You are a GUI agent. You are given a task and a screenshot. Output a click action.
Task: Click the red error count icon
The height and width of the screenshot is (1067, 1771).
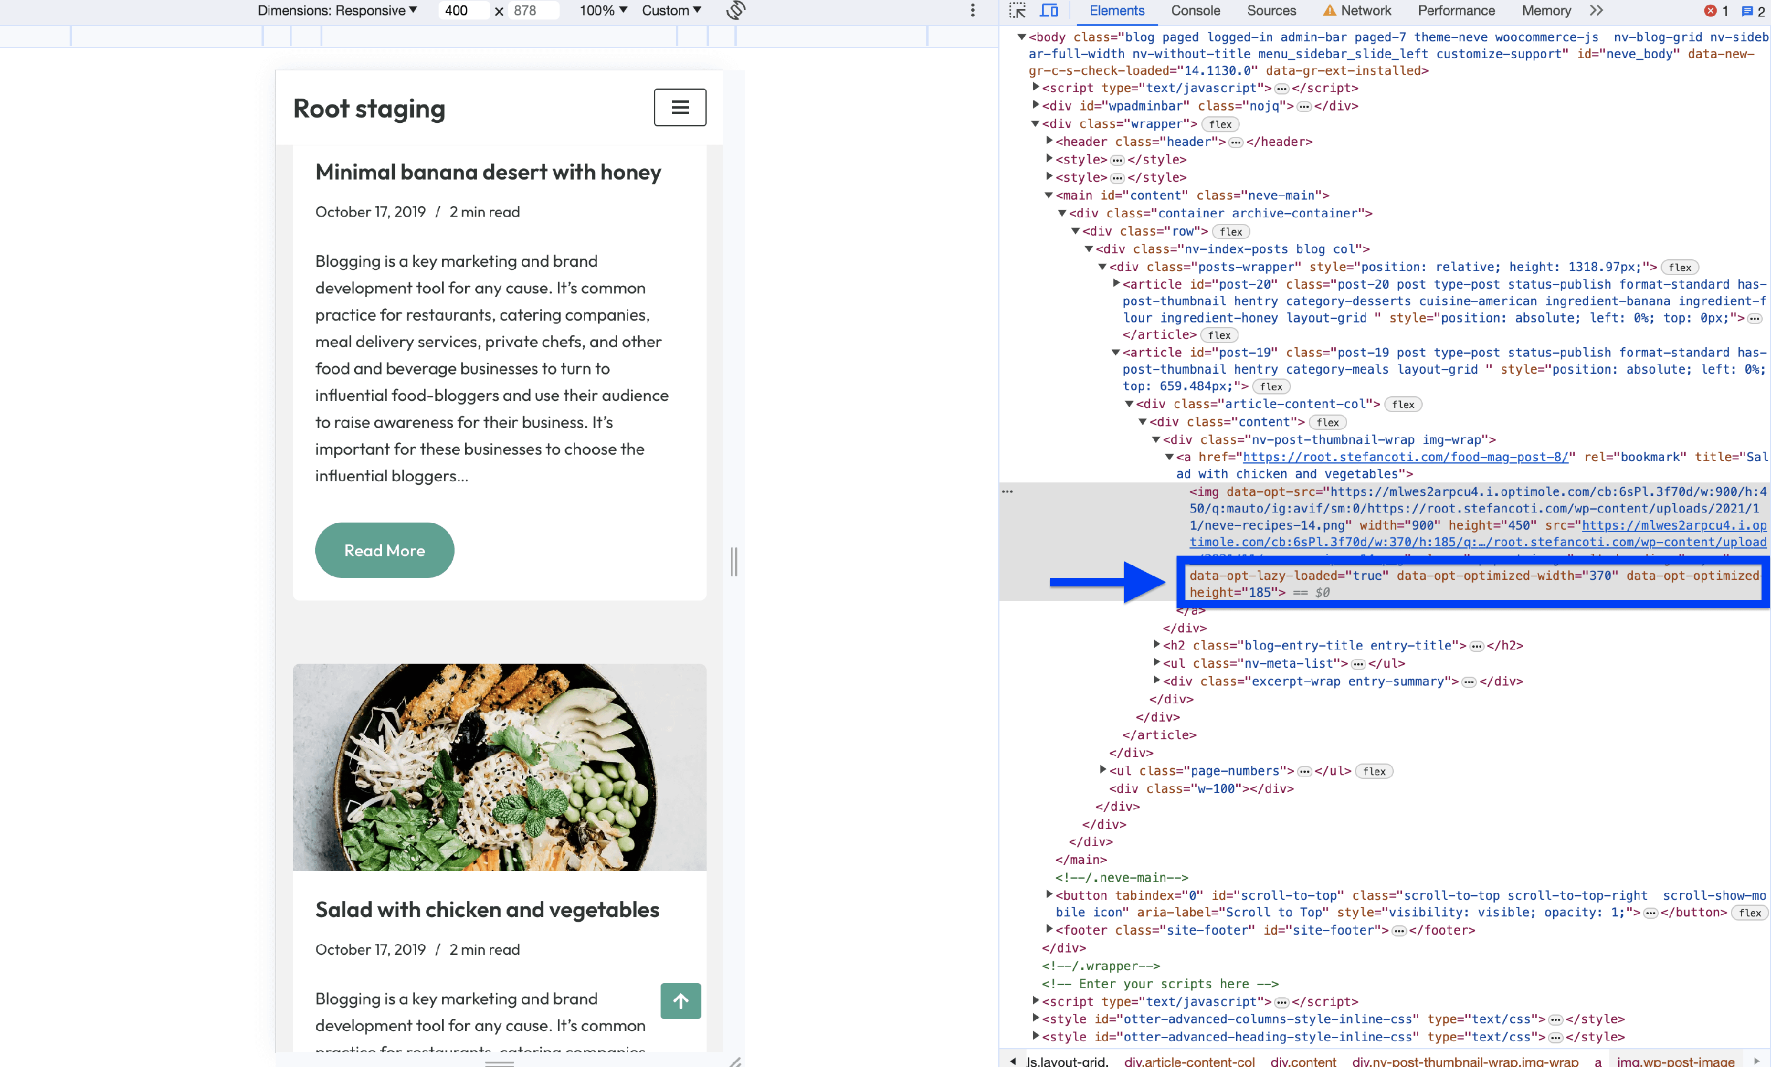point(1711,10)
